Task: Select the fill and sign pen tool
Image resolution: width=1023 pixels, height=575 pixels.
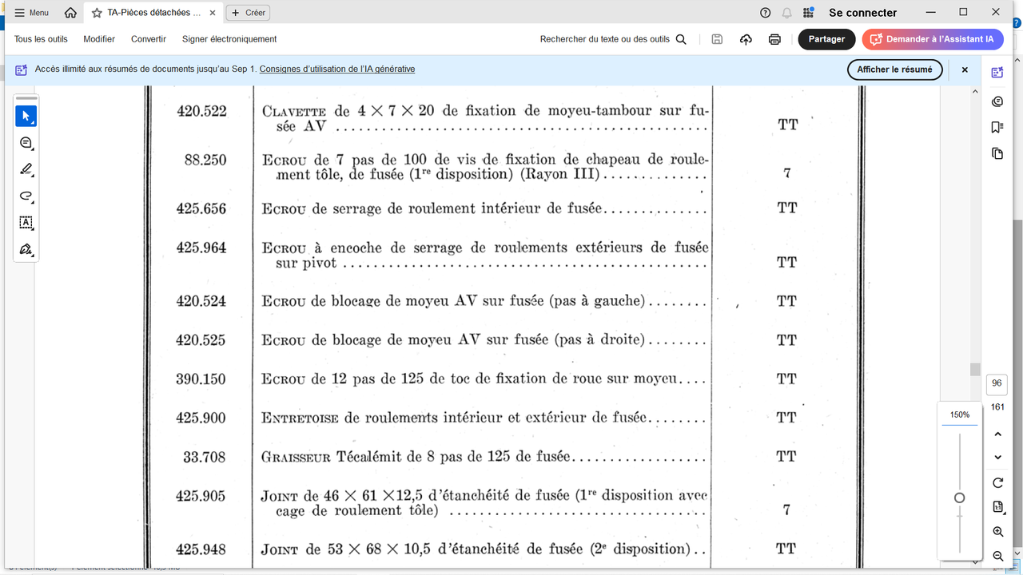Action: click(26, 249)
